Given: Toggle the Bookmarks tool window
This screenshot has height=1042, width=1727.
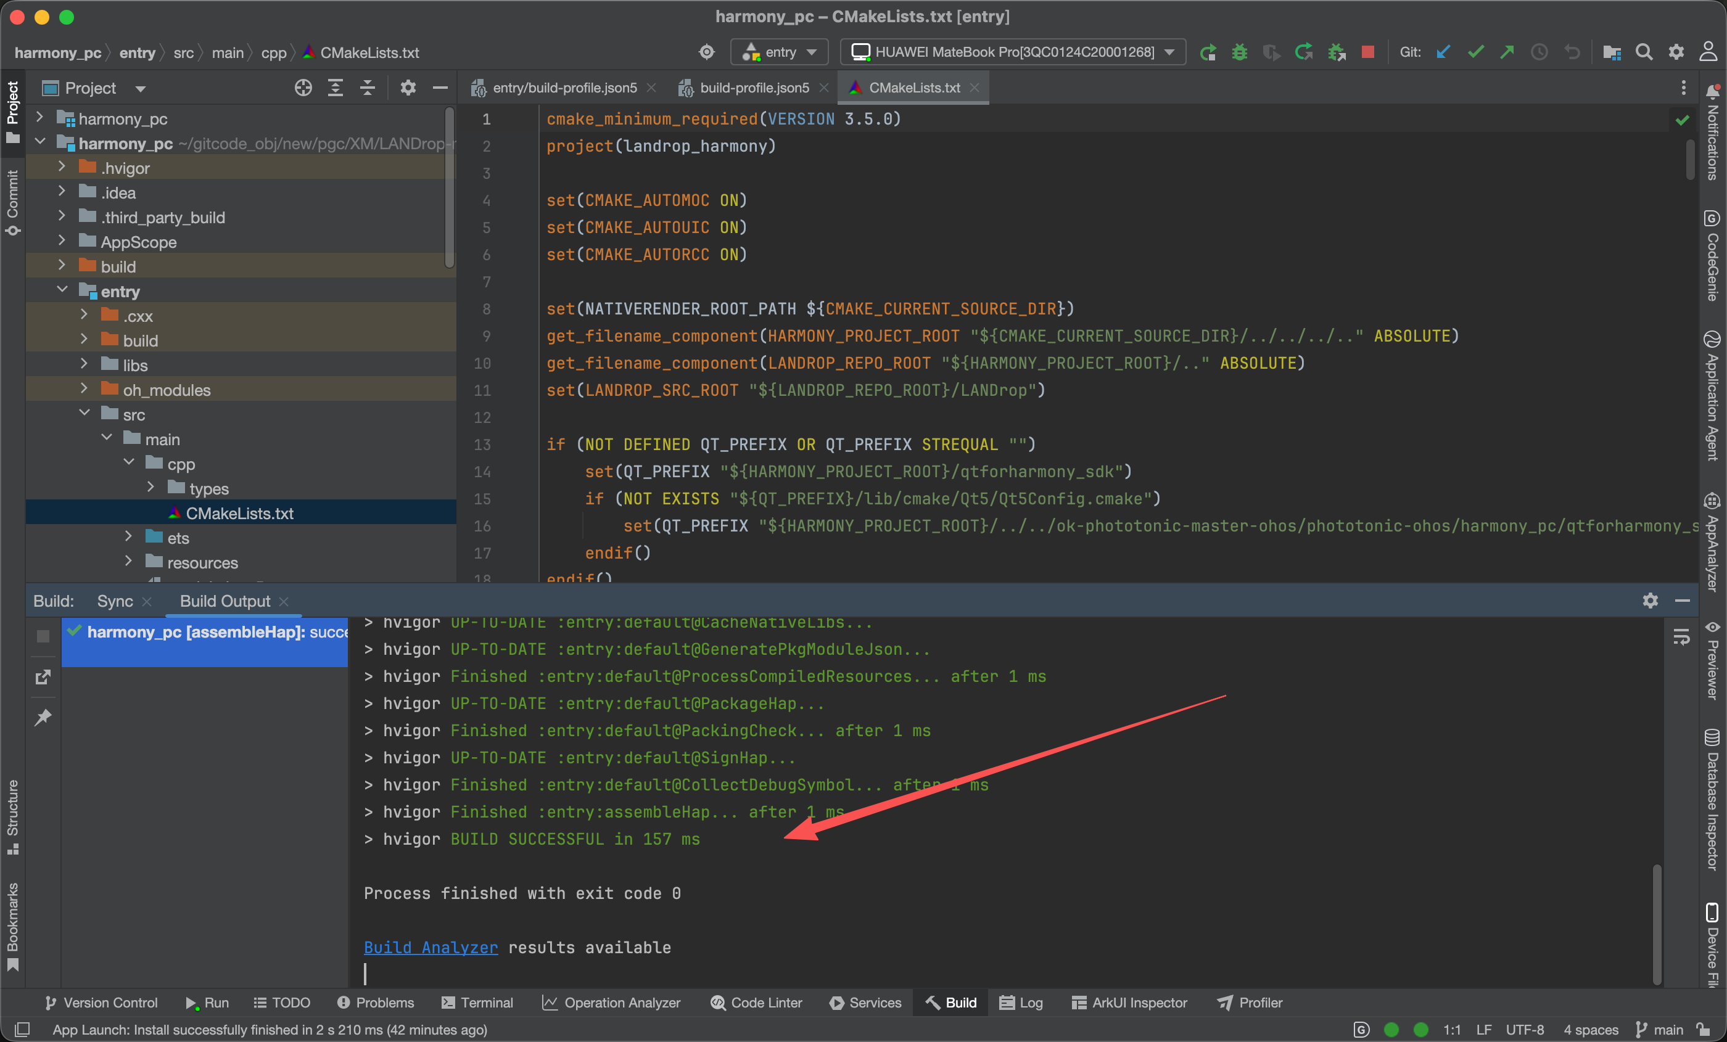Looking at the screenshot, I should point(12,927).
